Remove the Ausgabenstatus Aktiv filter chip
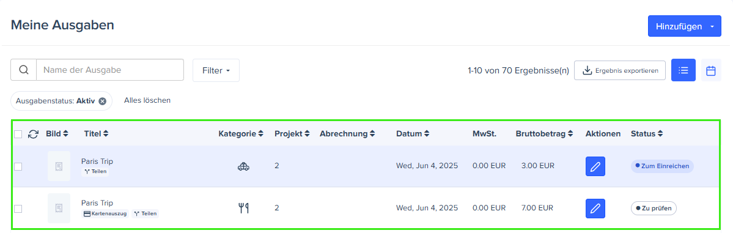The width and height of the screenshot is (733, 233). [102, 100]
